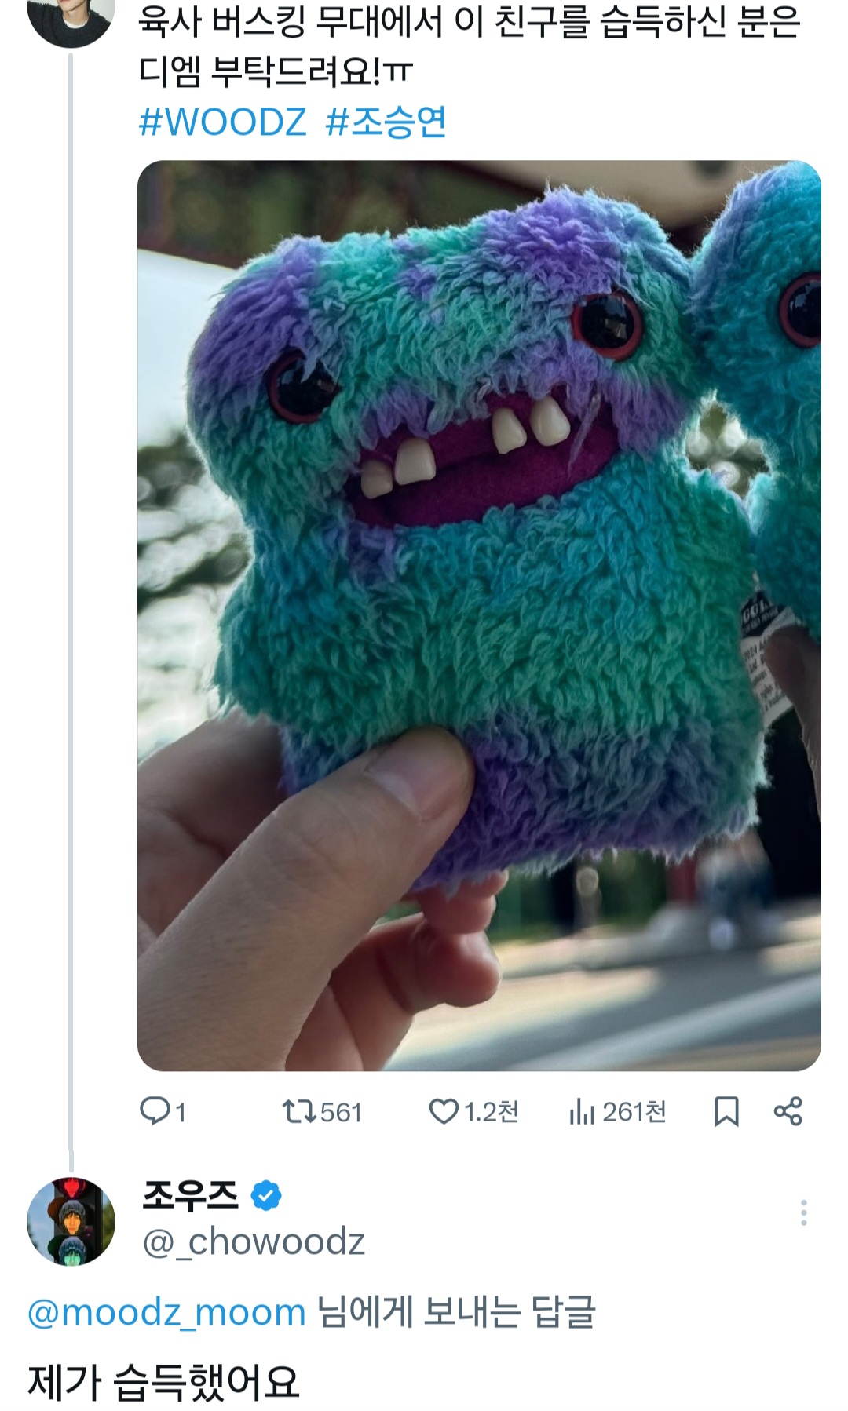Open the @moodz_moom mention

(166, 1312)
